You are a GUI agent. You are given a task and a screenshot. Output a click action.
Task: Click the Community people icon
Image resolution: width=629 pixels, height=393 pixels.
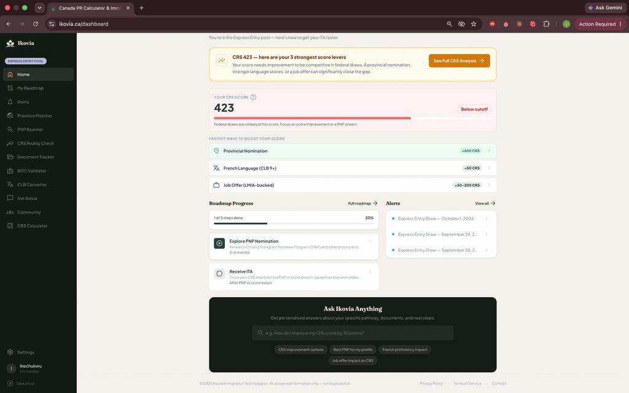pos(10,212)
